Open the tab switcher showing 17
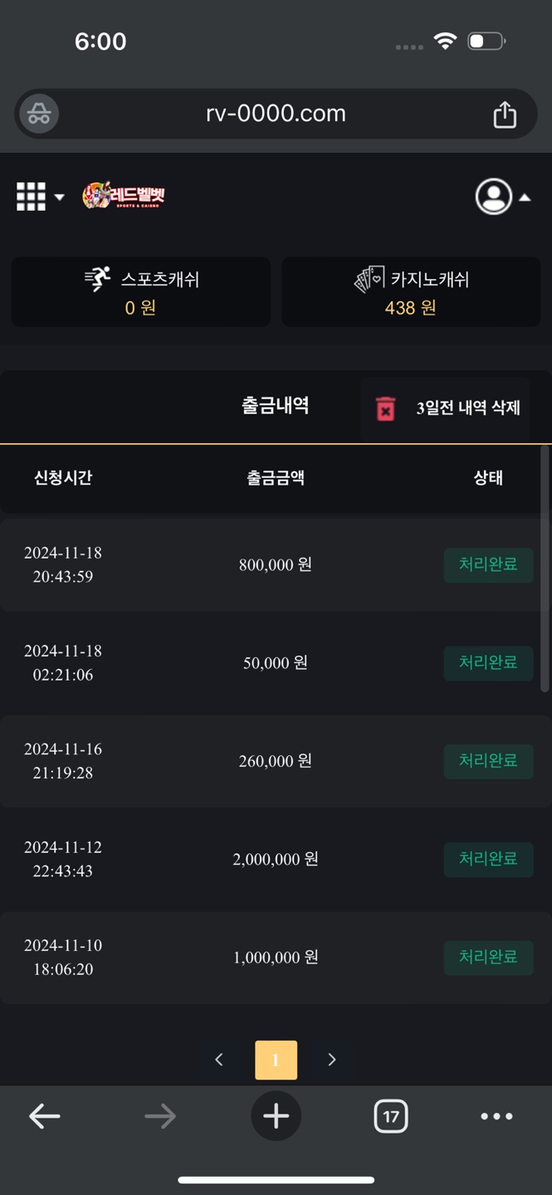552x1195 pixels. [390, 1116]
